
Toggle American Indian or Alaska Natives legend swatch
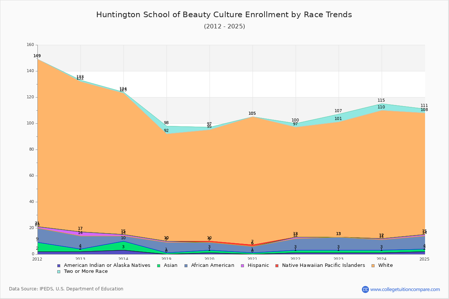(x=58, y=265)
